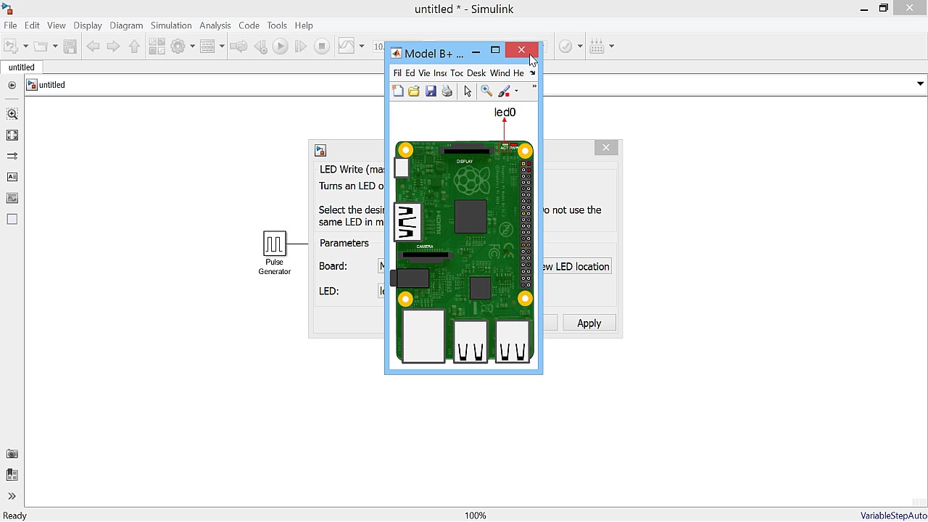Expand the Model Explorer dropdown arrow

click(221, 46)
